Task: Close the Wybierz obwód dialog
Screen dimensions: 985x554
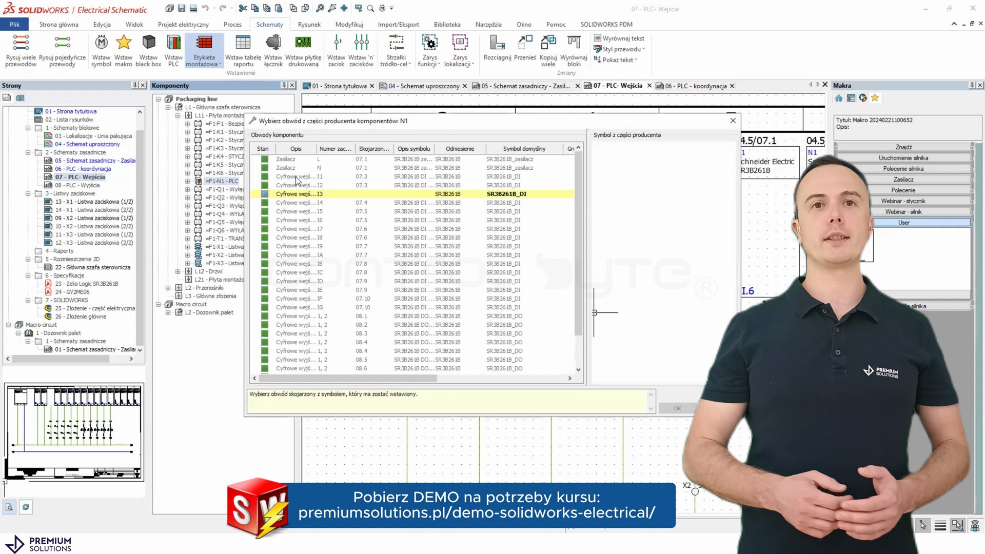Action: [x=733, y=121]
